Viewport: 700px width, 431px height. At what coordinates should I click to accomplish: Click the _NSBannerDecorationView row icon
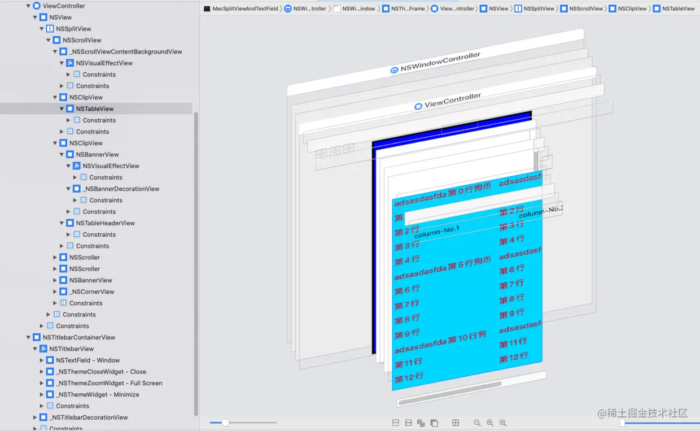pyautogui.click(x=77, y=189)
